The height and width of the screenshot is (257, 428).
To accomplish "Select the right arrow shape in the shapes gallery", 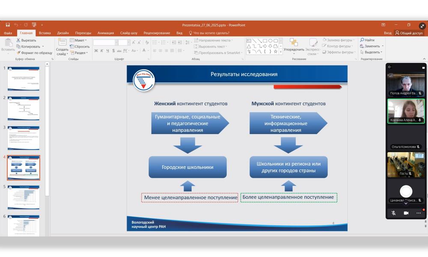I will pos(265,46).
